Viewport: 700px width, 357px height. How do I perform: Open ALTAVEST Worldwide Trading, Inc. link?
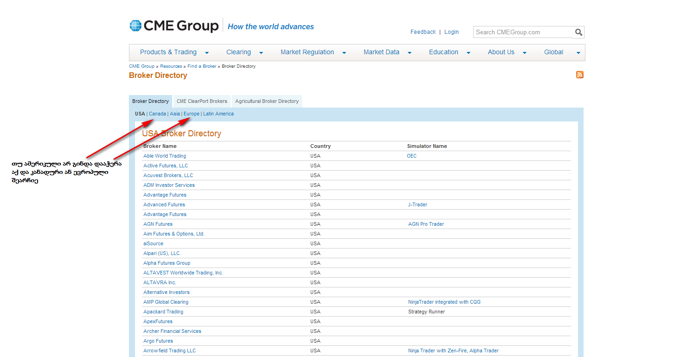click(x=183, y=273)
